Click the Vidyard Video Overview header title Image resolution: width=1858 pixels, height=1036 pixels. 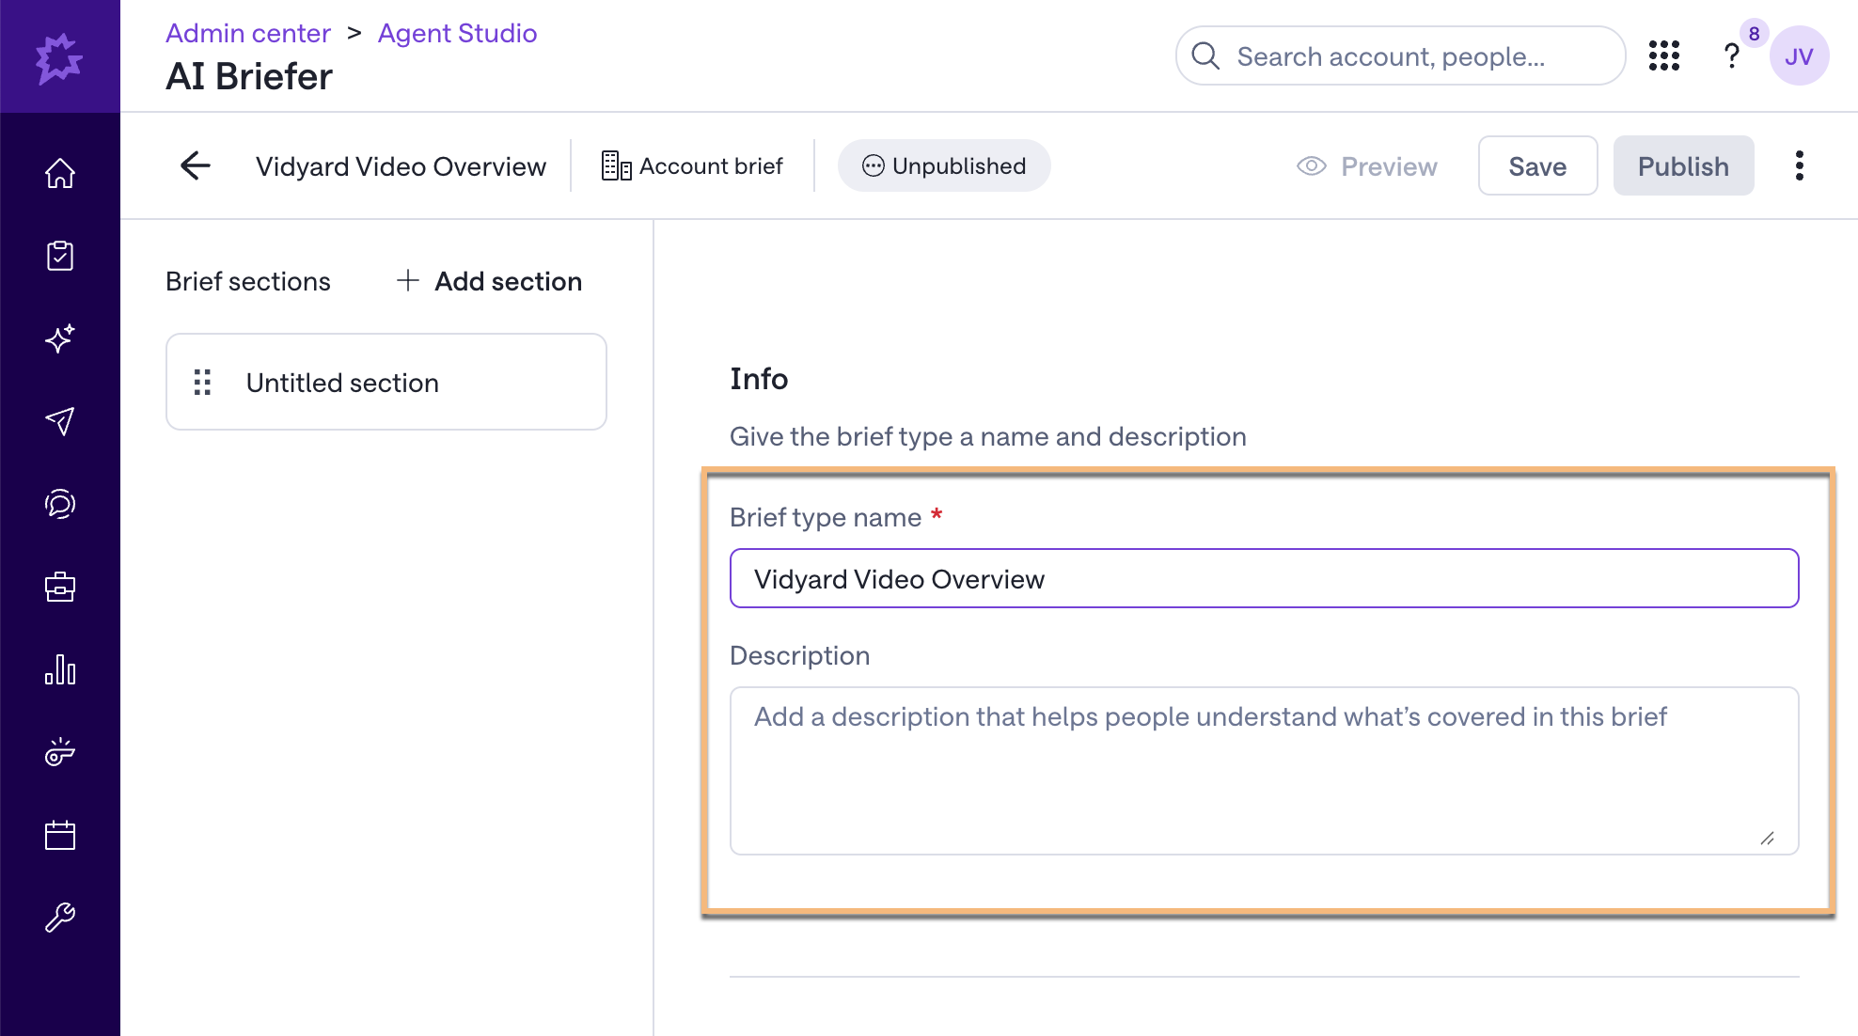(401, 166)
